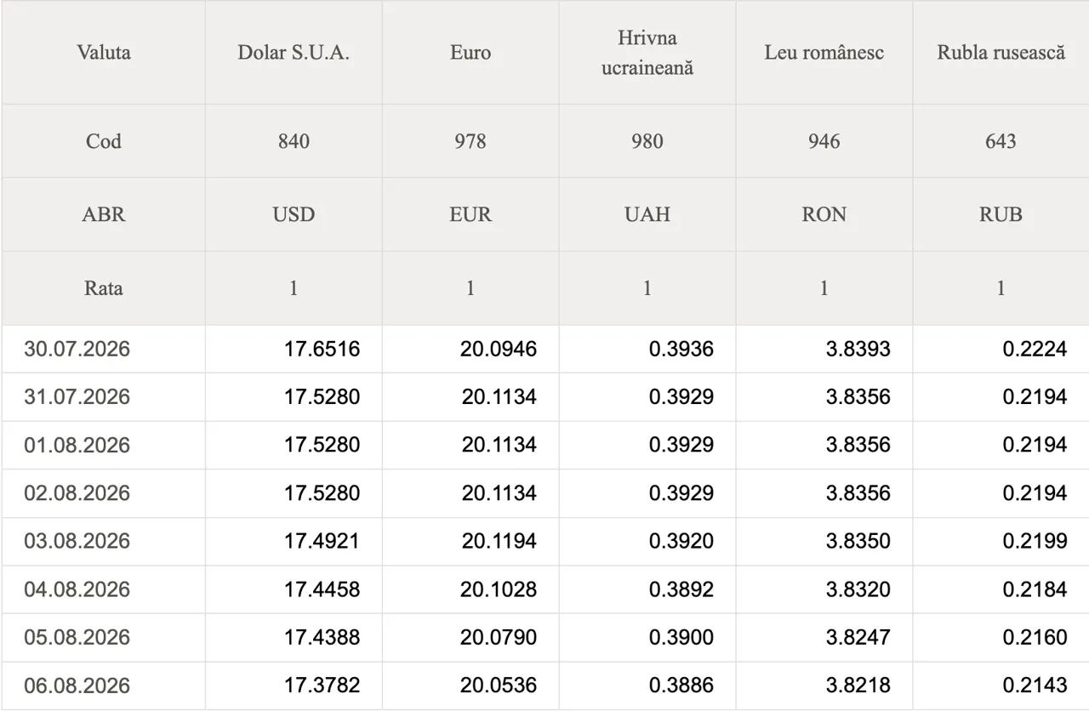The width and height of the screenshot is (1089, 711).
Task: Select the Leu românesc header cell
Action: click(824, 53)
